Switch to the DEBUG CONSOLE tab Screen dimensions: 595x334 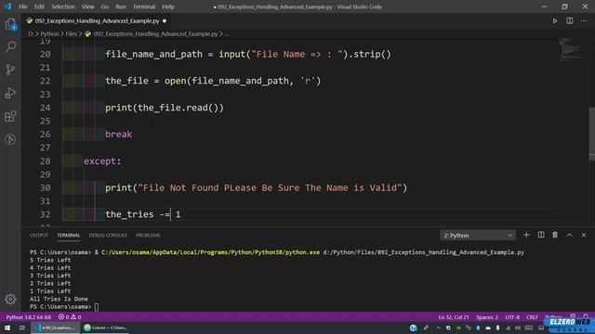(108, 236)
